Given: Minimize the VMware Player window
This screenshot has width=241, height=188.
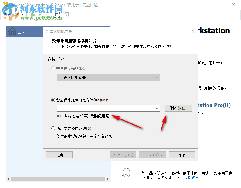Looking at the screenshot, I should (x=205, y=5).
